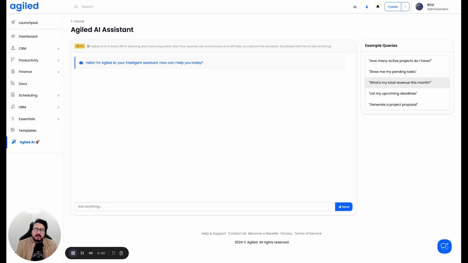Open Bilal's profile avatar
Viewport: 468px width, 263px height.
419,7
